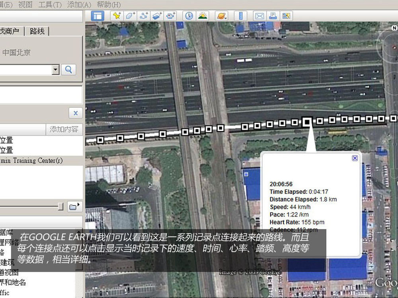Click the Time Elapsed: 0:04:17 line
Viewport: 398px width, 298px height.
click(299, 192)
